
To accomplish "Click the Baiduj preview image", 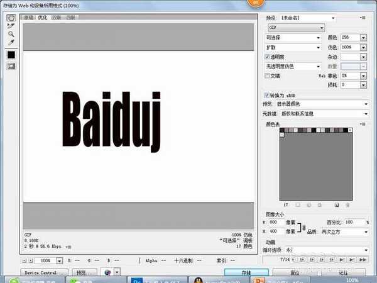I will click(138, 126).
